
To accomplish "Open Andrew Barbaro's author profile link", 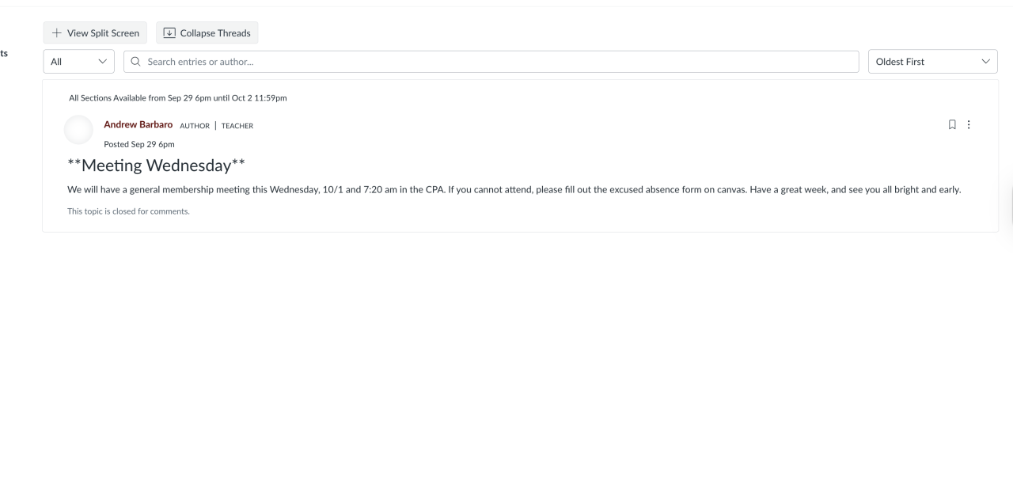I will tap(138, 125).
